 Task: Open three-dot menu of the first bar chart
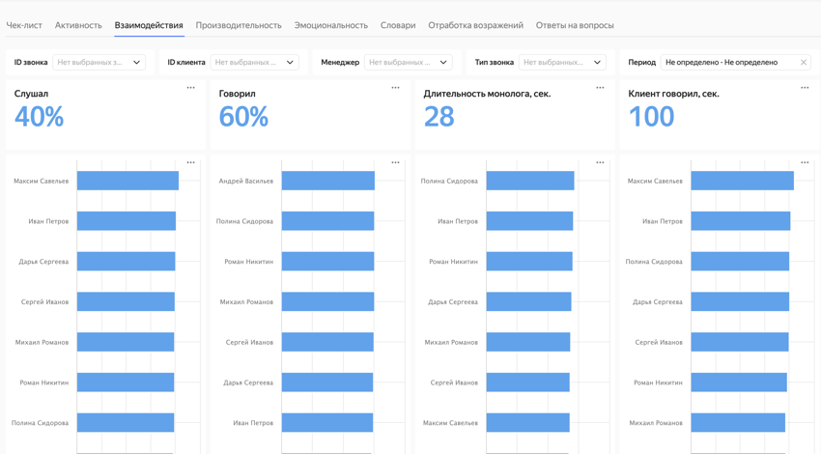pos(190,162)
